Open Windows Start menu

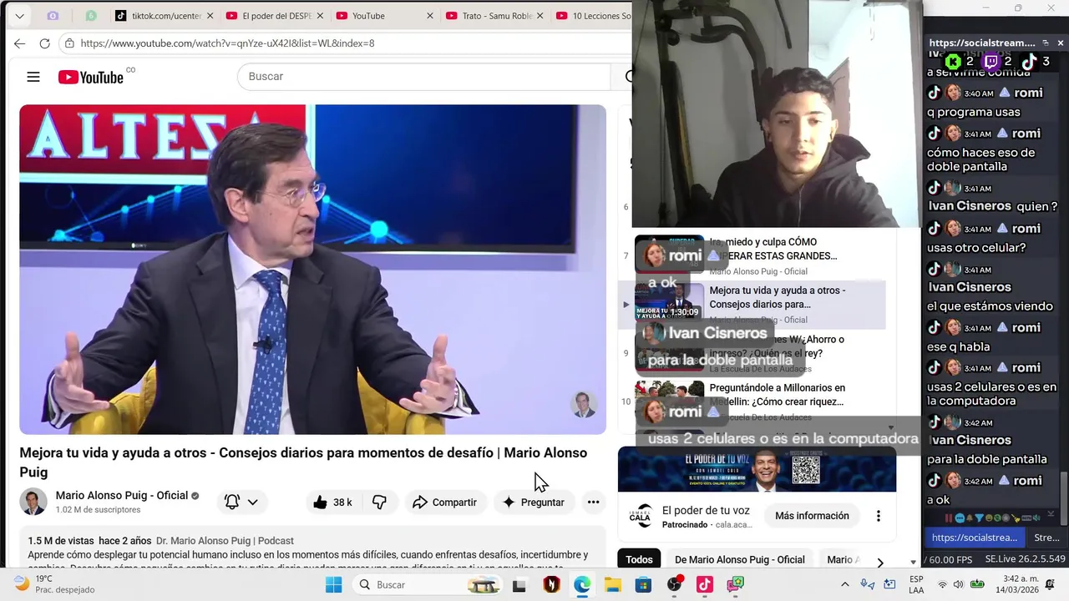pos(333,584)
